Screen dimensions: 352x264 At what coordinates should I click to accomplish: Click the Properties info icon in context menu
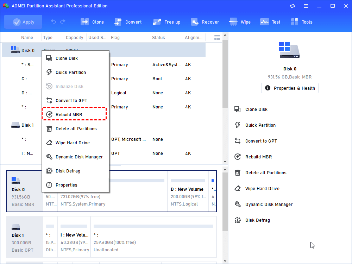point(49,185)
